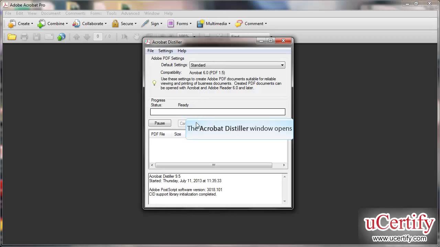Open the Comments menu
Screen dimensions: 440x247
point(75,13)
